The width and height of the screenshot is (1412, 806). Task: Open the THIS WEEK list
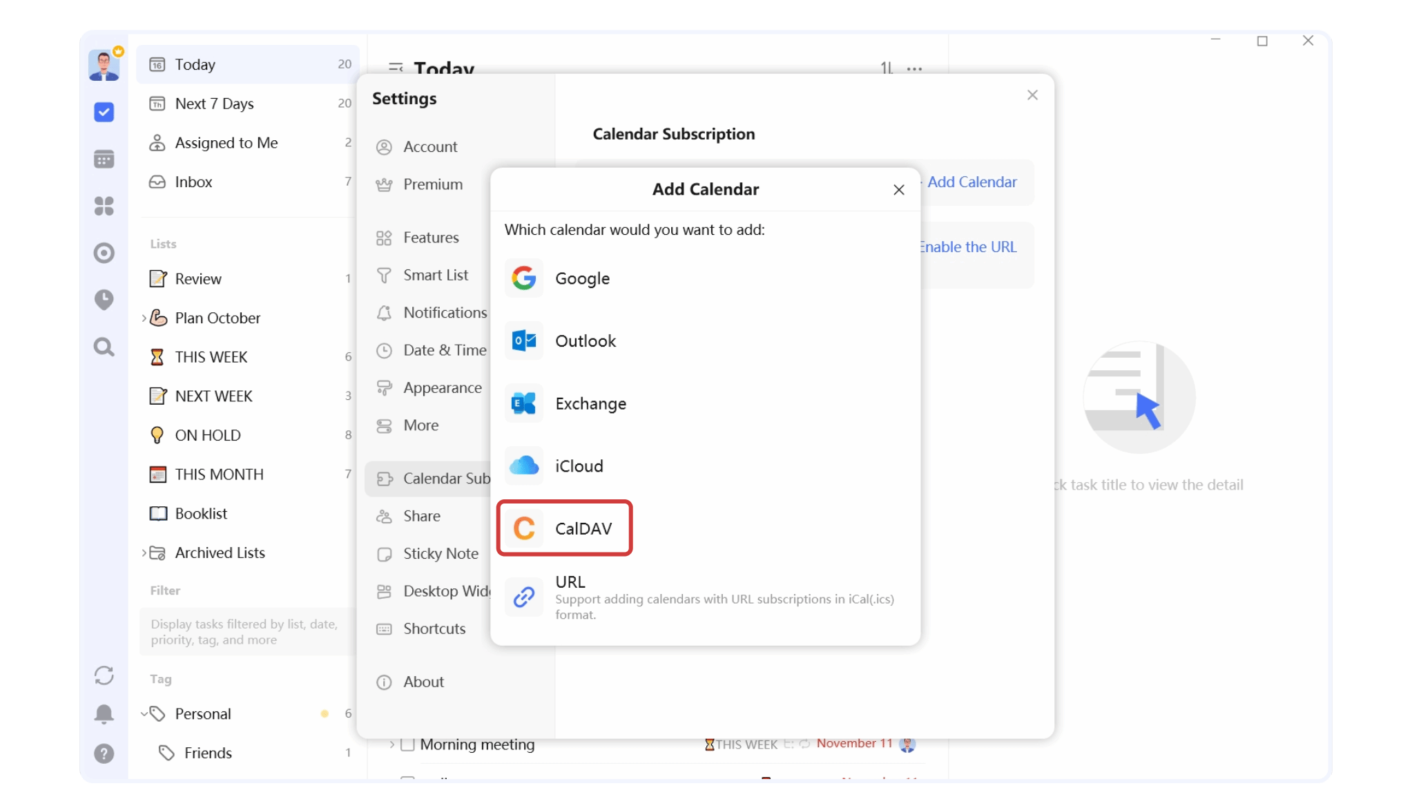pyautogui.click(x=248, y=357)
